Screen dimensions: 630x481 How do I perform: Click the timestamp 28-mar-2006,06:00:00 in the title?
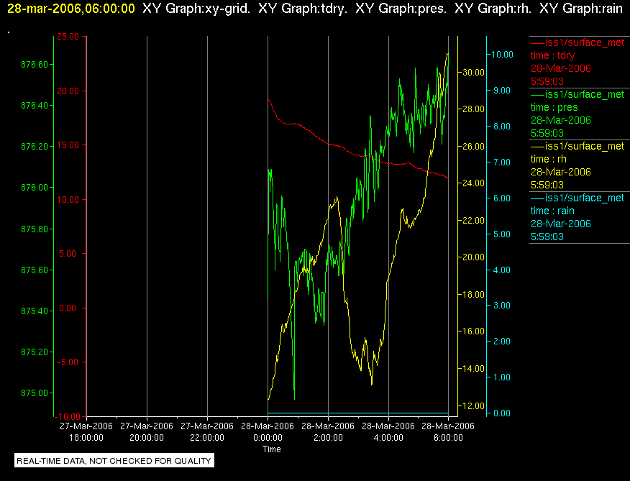pyautogui.click(x=71, y=9)
